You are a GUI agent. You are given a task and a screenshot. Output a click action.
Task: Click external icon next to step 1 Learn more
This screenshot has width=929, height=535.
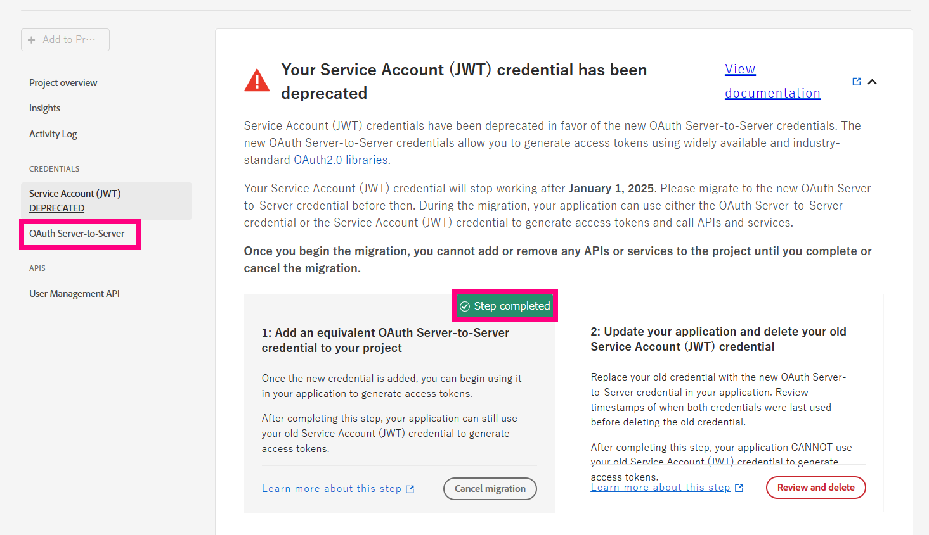(410, 489)
